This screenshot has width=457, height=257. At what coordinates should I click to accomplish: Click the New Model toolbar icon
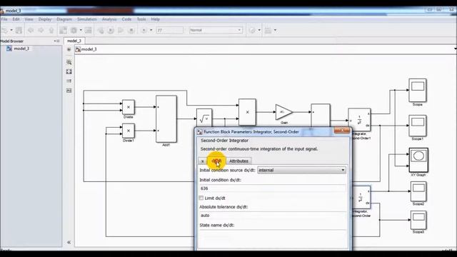tap(4, 30)
